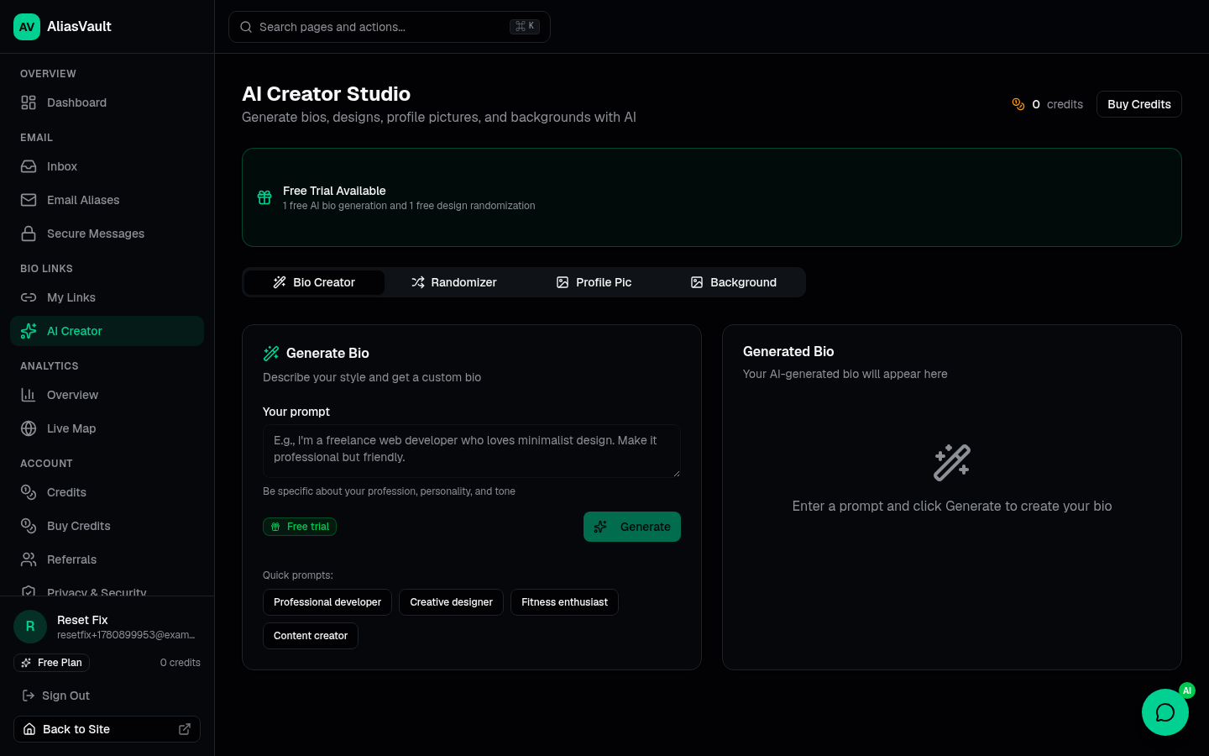1209x756 pixels.
Task: Choose Content creator quick prompt
Action: click(x=311, y=636)
